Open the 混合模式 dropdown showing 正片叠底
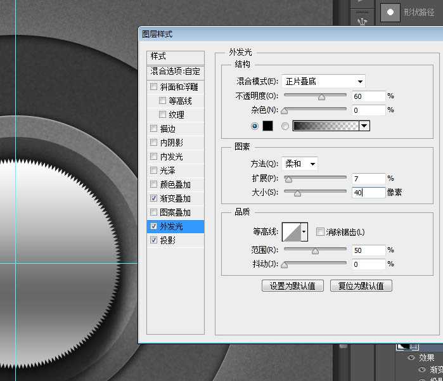This screenshot has height=381, width=443. (x=323, y=81)
